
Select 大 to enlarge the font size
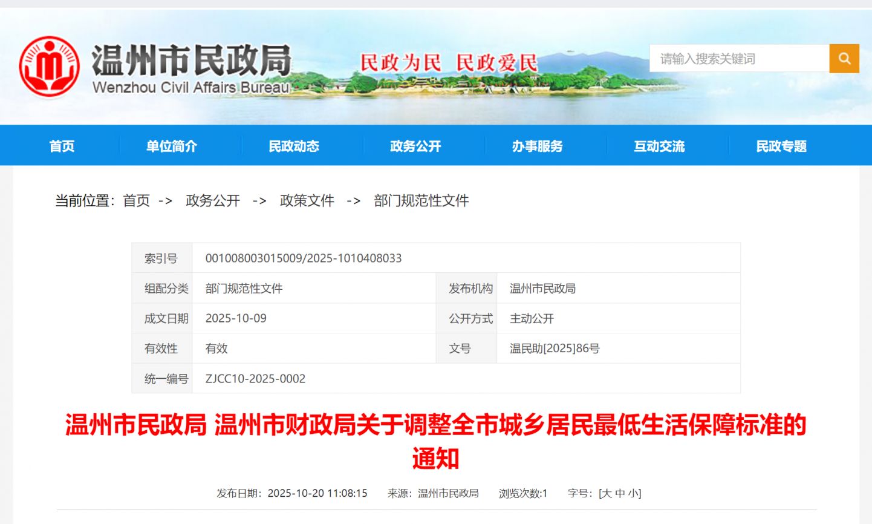click(x=605, y=493)
